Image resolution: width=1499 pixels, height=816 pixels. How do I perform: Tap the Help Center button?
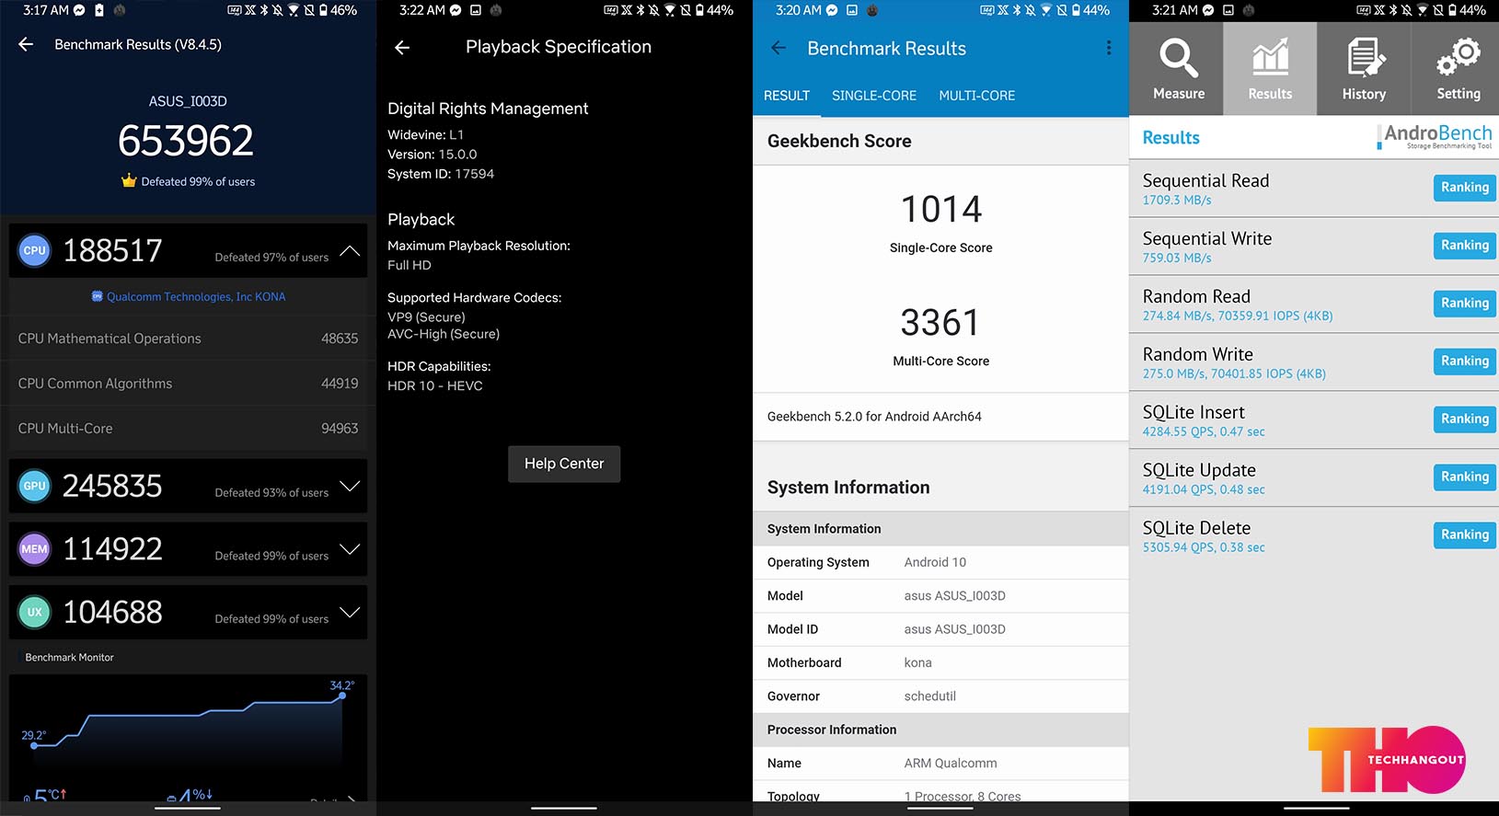click(564, 464)
